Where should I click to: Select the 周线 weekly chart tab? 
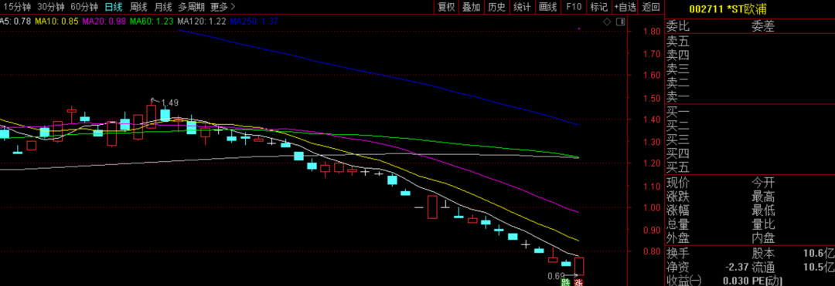tap(138, 7)
